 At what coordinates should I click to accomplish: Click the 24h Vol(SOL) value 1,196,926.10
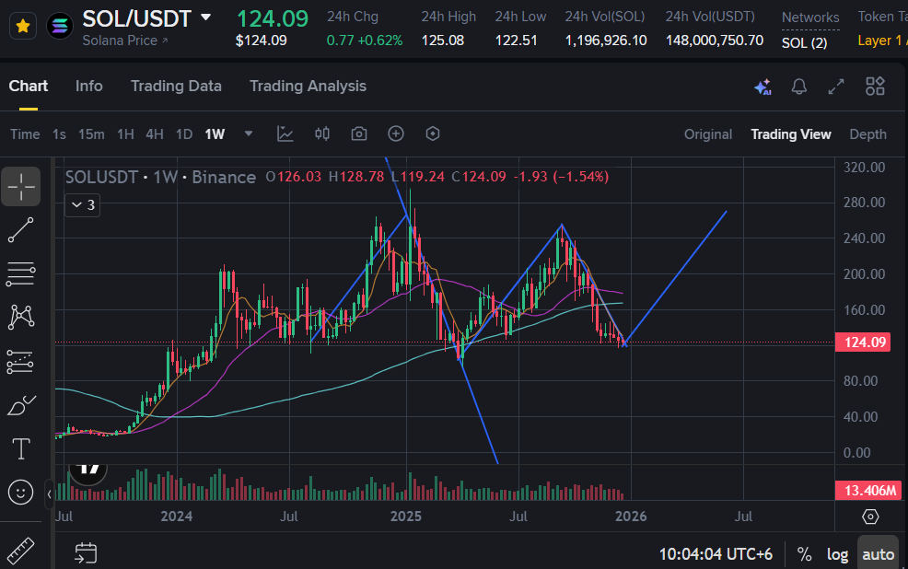[x=606, y=41]
